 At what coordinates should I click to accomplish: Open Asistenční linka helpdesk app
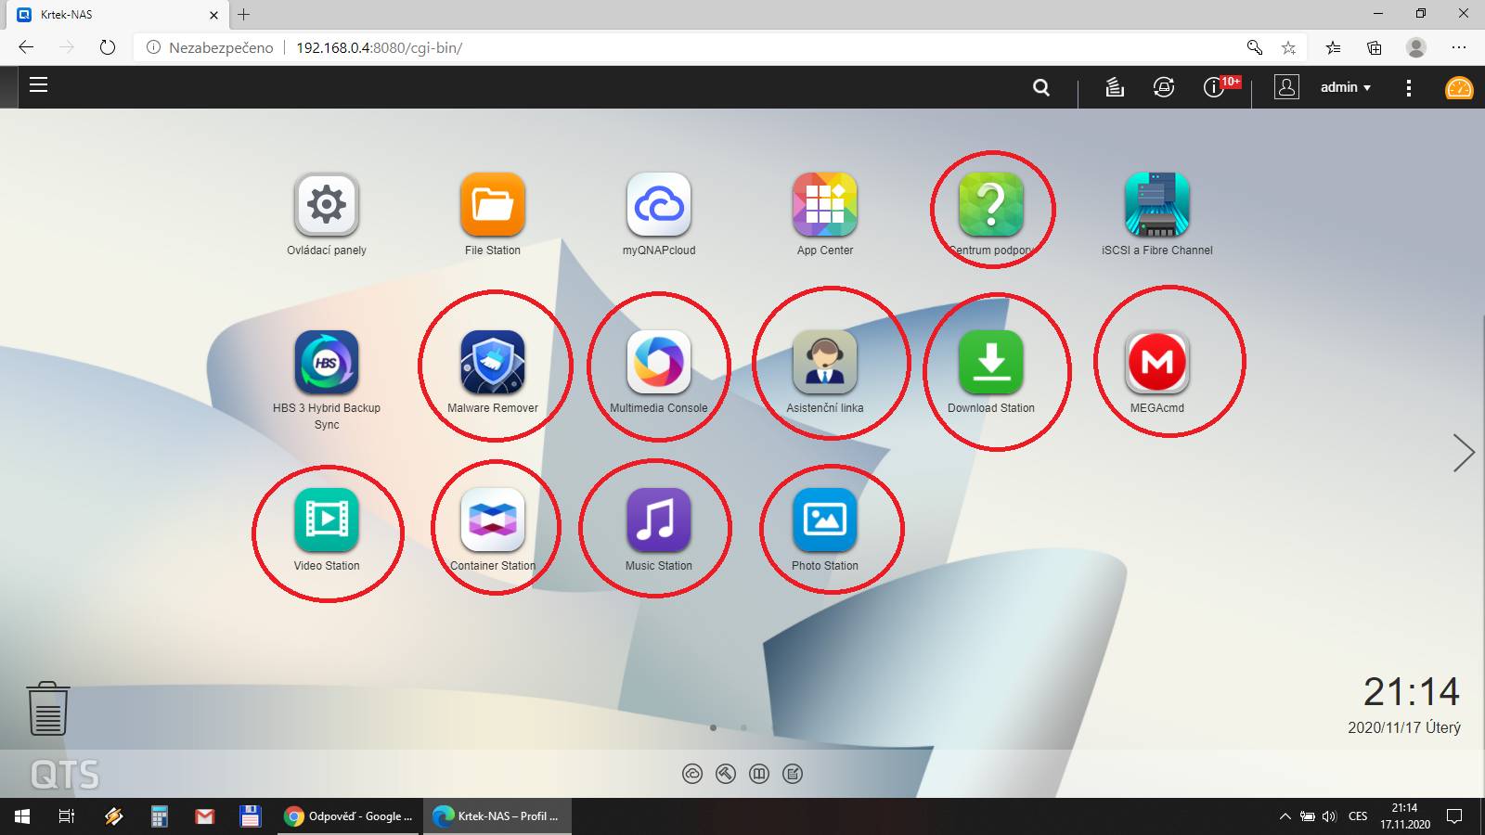pos(825,362)
